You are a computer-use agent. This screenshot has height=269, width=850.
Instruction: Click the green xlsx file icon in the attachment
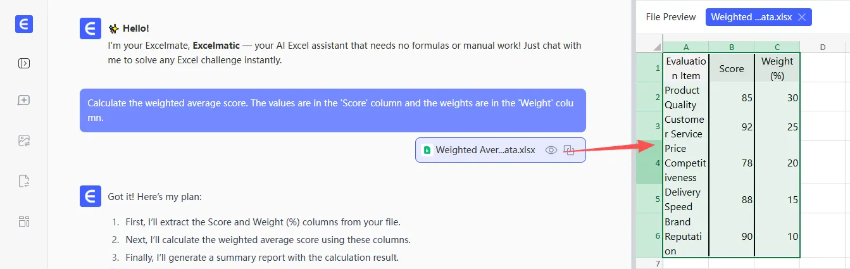point(427,151)
